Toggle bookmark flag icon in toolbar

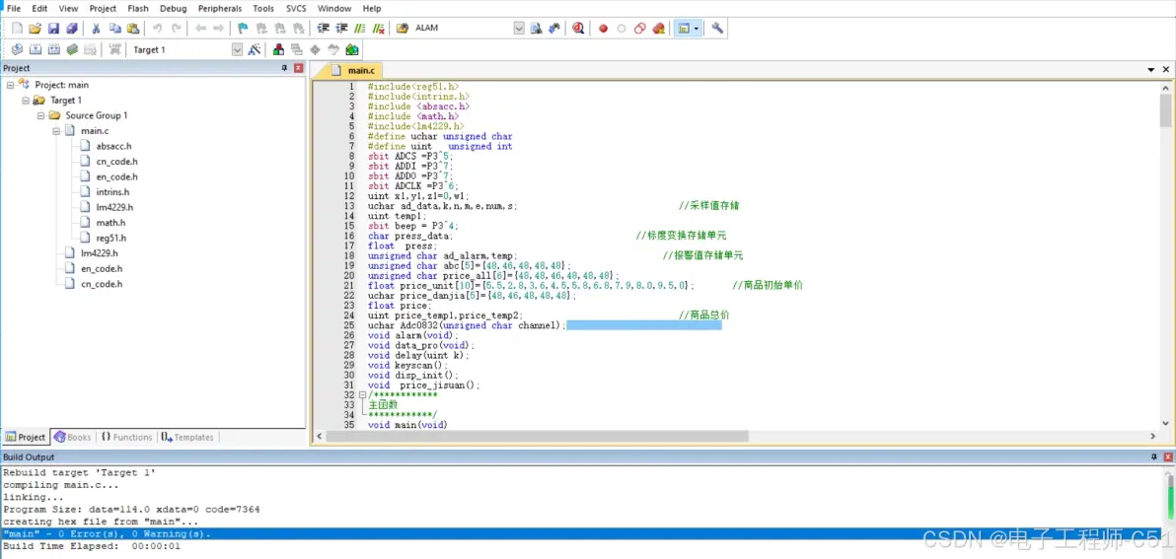pos(243,29)
